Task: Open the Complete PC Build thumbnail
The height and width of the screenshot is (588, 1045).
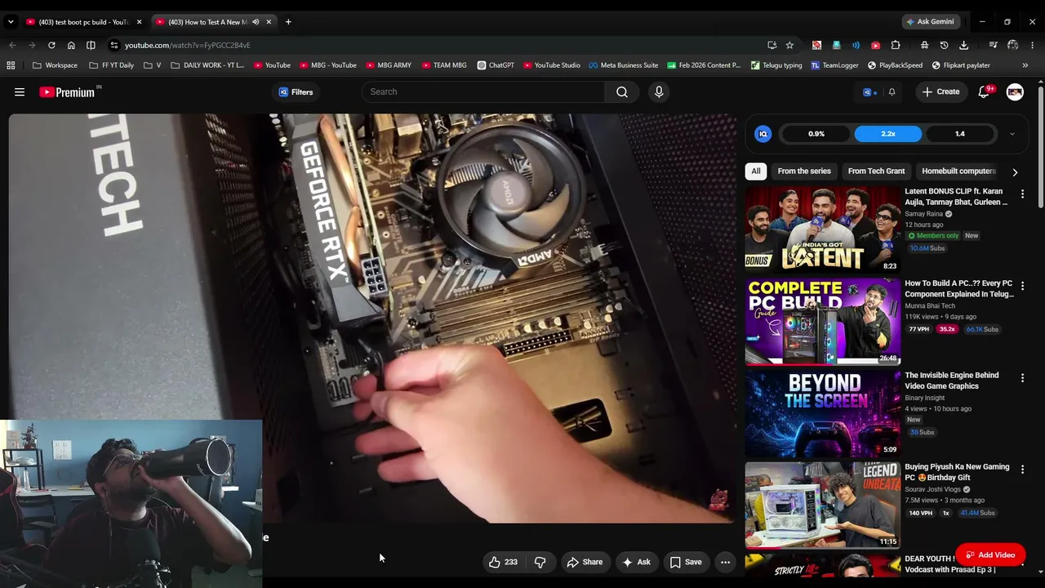Action: (822, 321)
